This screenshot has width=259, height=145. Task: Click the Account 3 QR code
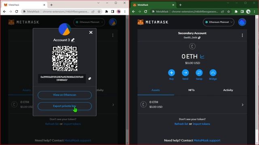65,58
